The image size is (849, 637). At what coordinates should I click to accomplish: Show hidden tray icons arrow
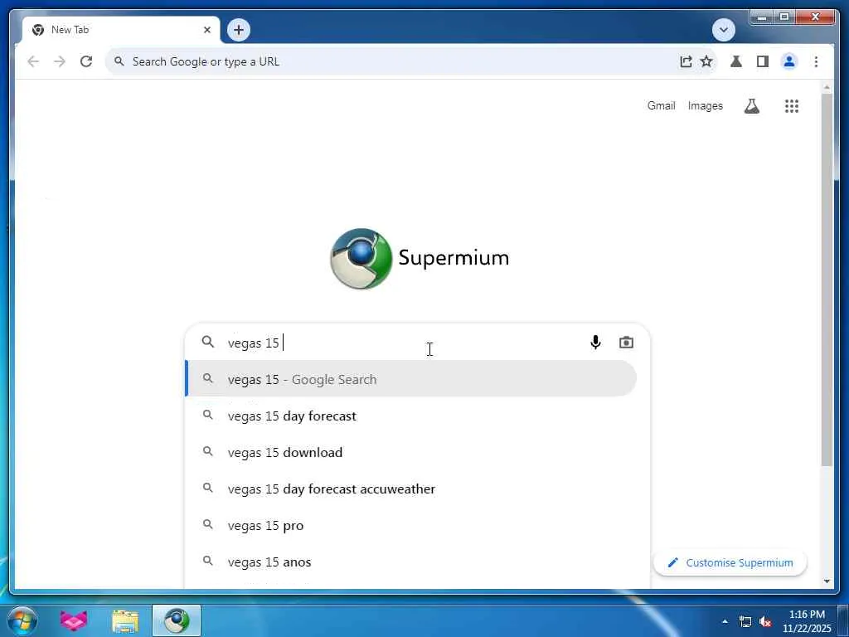point(725,620)
